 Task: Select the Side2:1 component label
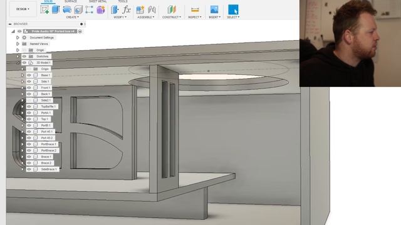pos(46,100)
